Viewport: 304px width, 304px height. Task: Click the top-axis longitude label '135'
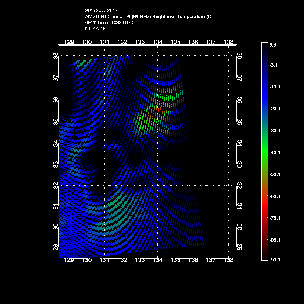tap(175, 42)
